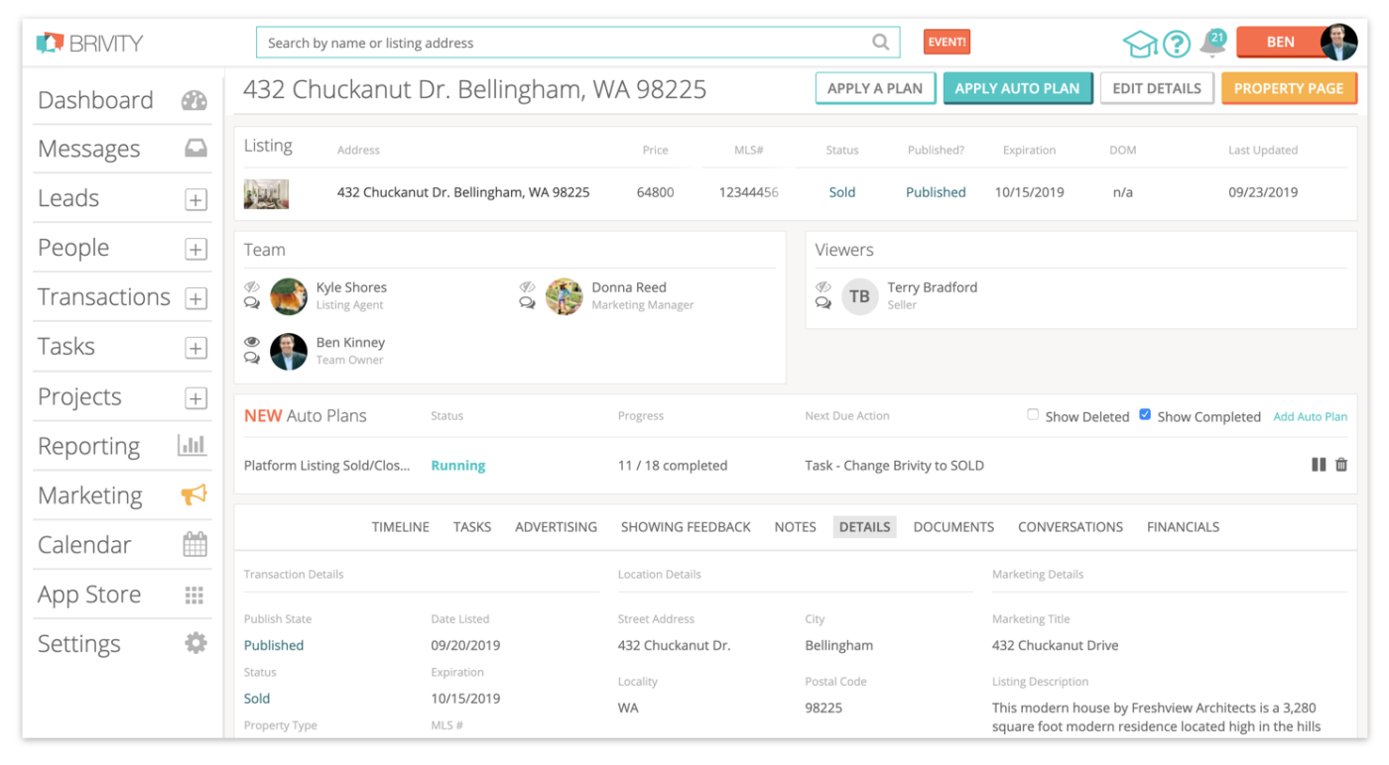The height and width of the screenshot is (765, 1389).
Task: Expand Transactions with the plus control
Action: coord(195,297)
